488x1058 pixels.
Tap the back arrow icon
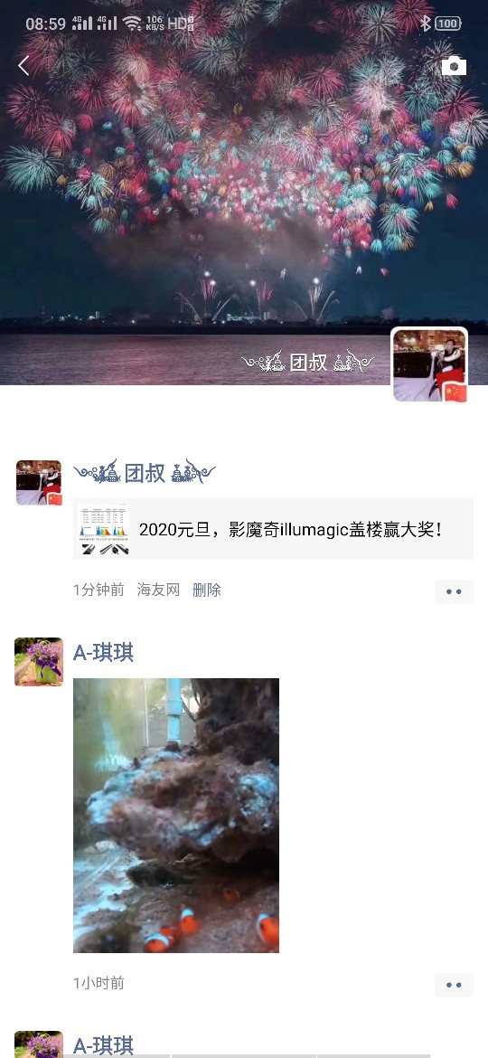coord(23,65)
